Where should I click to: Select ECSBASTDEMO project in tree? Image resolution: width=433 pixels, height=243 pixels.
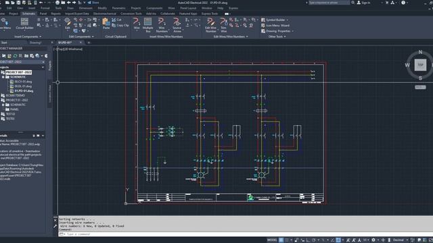pos(15,95)
